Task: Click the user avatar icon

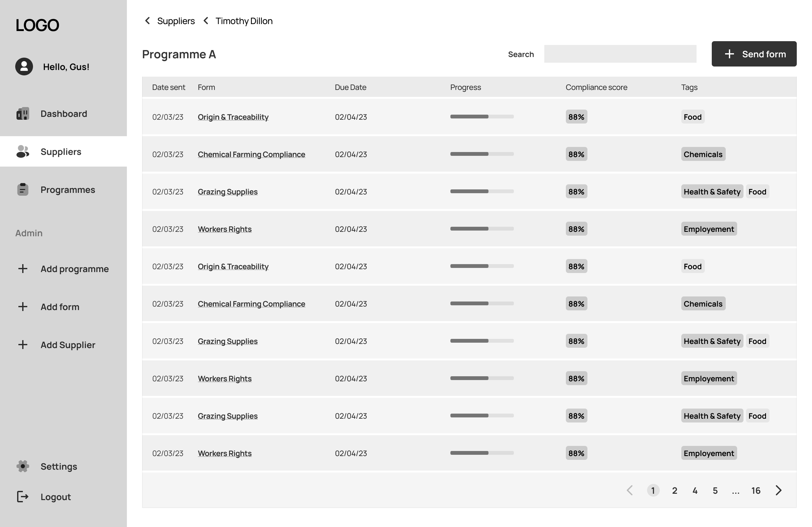Action: click(x=24, y=67)
